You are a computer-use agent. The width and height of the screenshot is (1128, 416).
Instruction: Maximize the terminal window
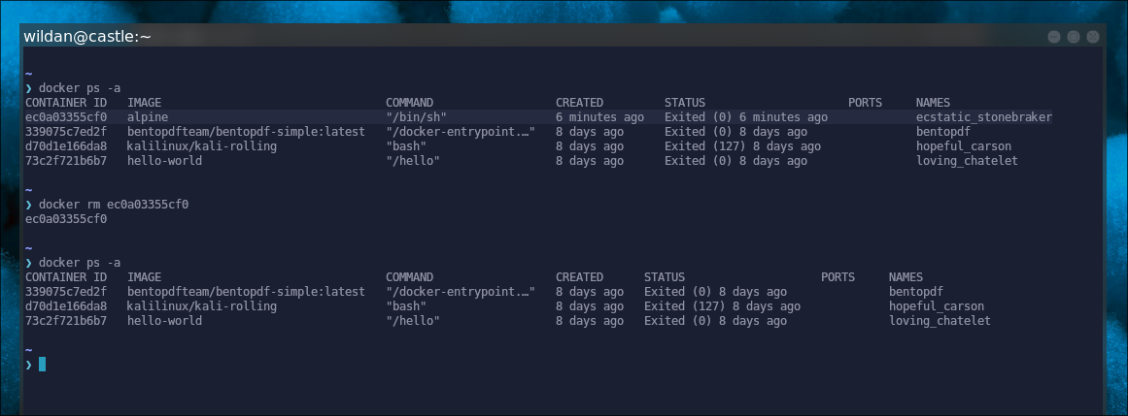point(1074,36)
